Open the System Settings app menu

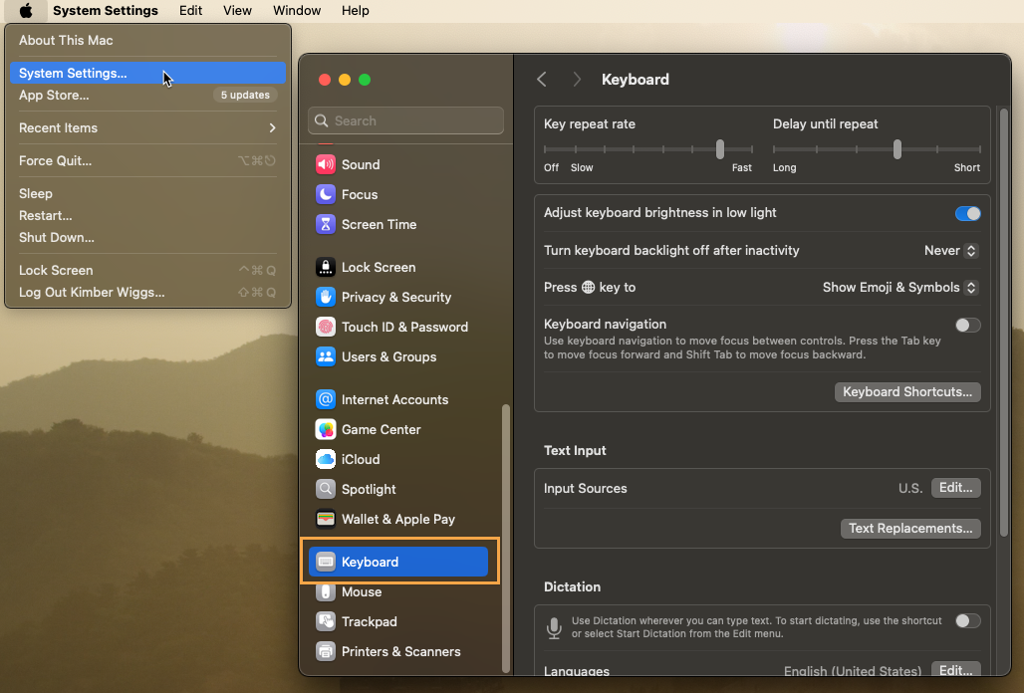click(106, 10)
